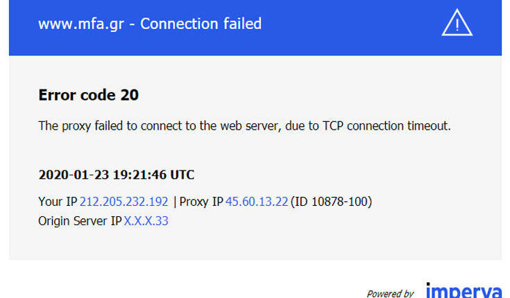Select the 'Origin Server IP' label
This screenshot has height=298, width=510.
coord(80,221)
